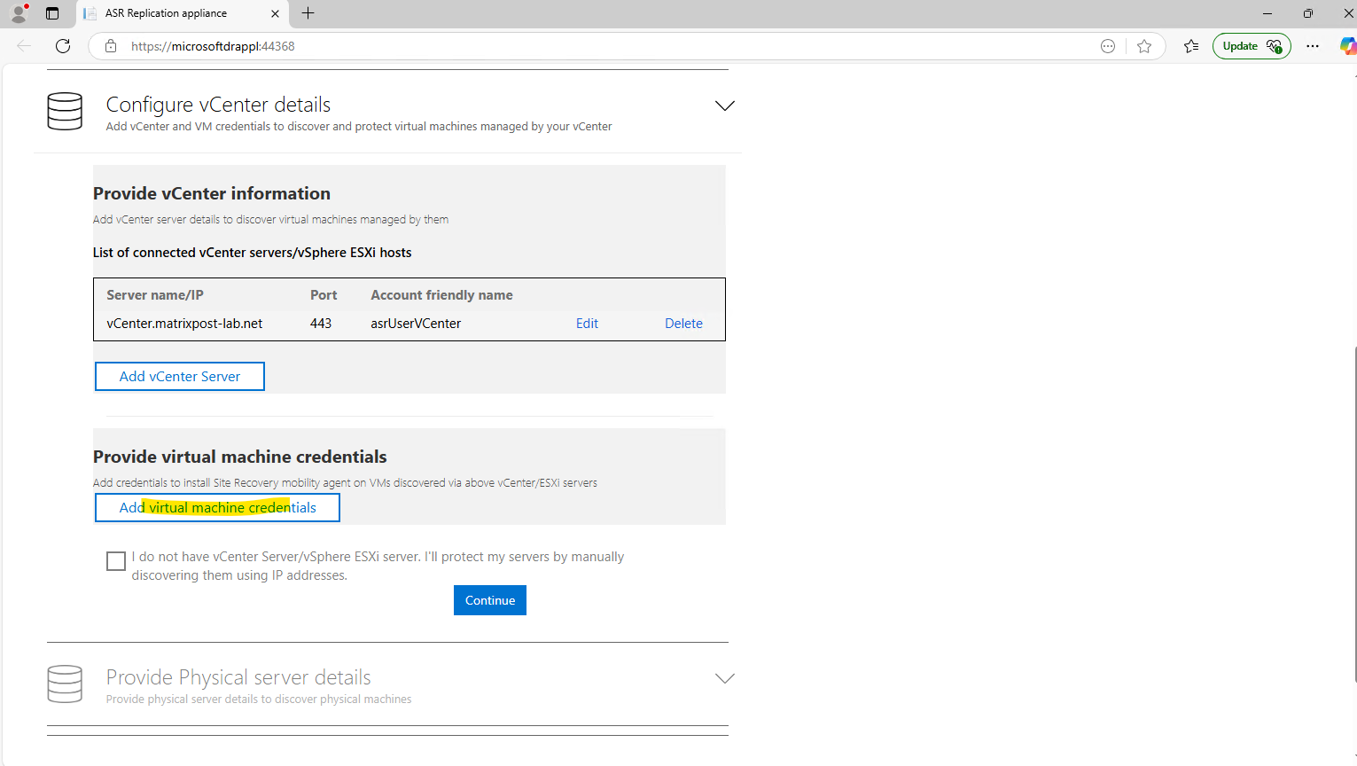Screen dimensions: 1357x766
Task: Close the ASR Replication appliance tab
Action: click(275, 13)
